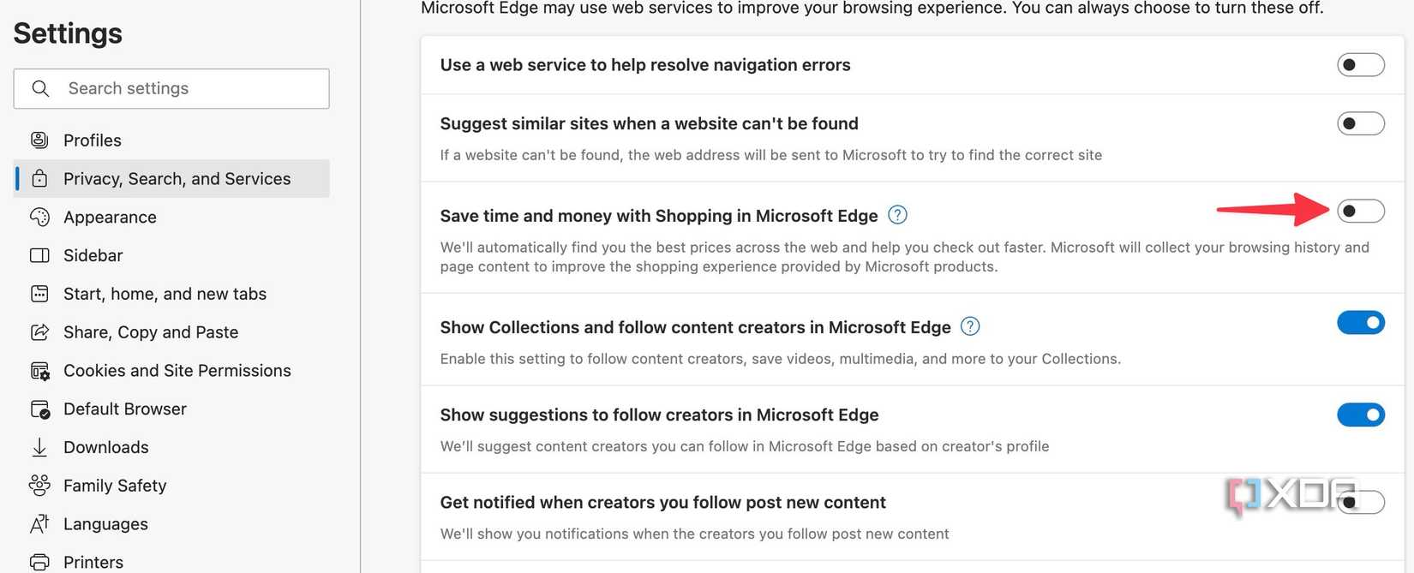Focus the Search settings input field
The height and width of the screenshot is (573, 1414).
(193, 88)
